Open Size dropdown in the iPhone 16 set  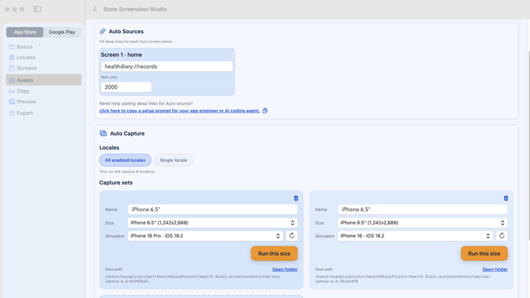[423, 223]
